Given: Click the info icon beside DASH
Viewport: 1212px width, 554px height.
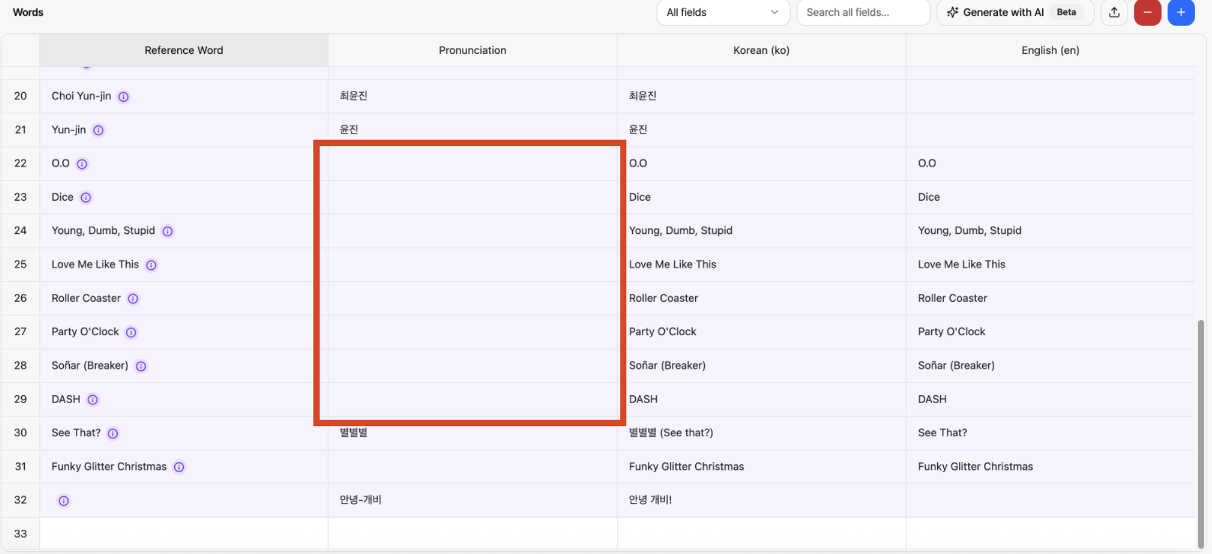Looking at the screenshot, I should (92, 399).
